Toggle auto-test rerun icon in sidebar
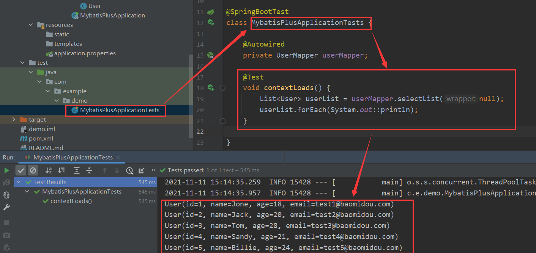The image size is (536, 253). (x=6, y=195)
